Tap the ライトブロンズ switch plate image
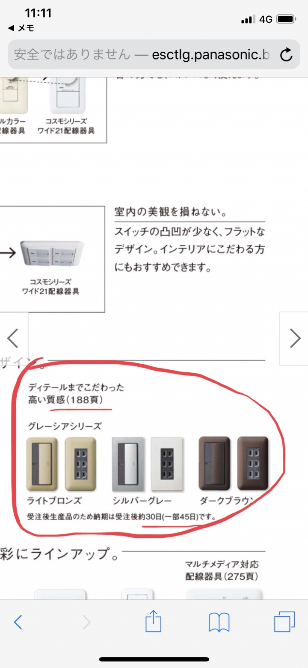 coord(42,464)
